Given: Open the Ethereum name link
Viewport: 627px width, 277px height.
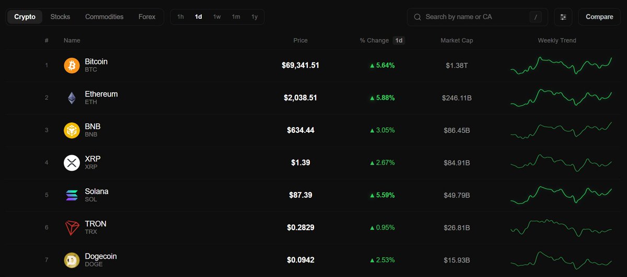Looking at the screenshot, I should (101, 94).
